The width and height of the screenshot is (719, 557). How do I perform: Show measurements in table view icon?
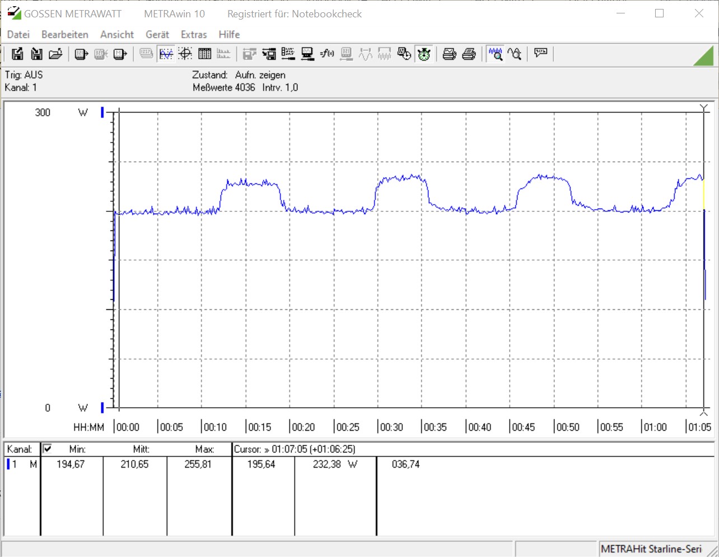pos(204,54)
